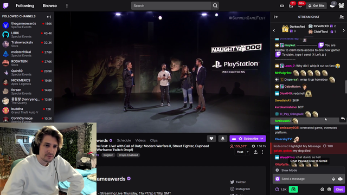Open whispers with 99+ badge

click(x=300, y=6)
